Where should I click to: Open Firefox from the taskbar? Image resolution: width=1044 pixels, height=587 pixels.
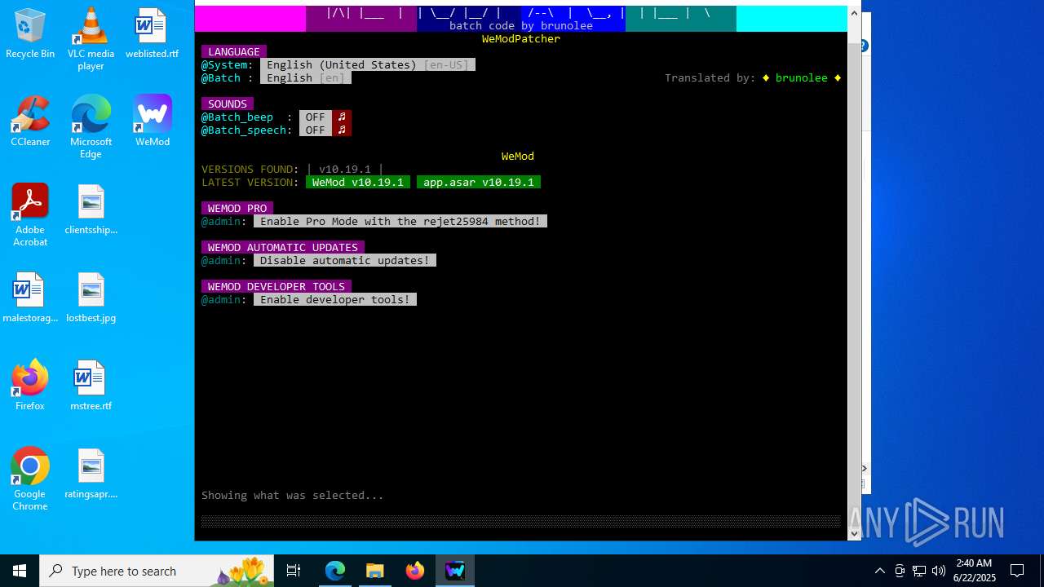tap(415, 571)
